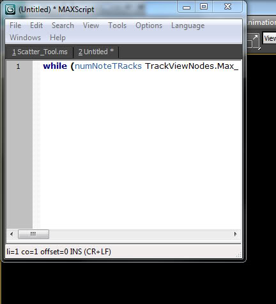Open the View dropdown behind the editor
The image size is (276, 304).
pyautogui.click(x=270, y=38)
